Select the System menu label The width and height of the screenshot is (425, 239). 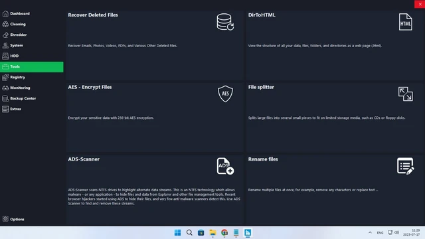tap(17, 45)
